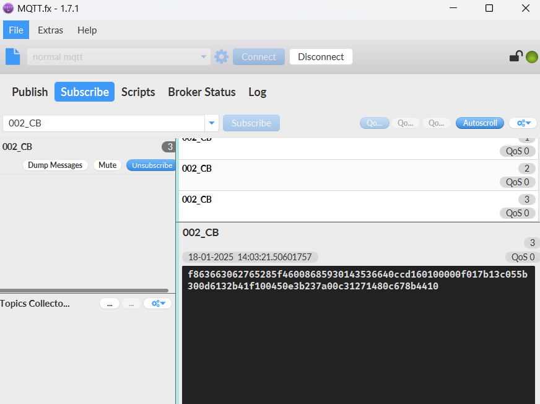Open the Help menu

point(87,30)
